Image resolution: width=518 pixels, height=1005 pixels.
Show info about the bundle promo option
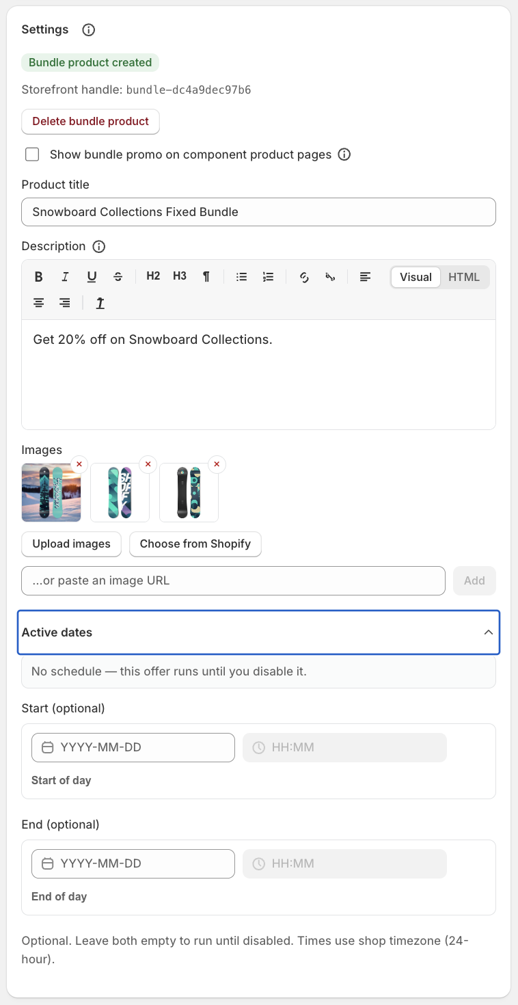(344, 155)
